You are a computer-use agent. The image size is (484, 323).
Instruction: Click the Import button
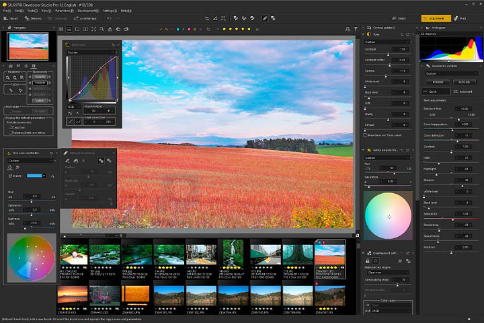pos(11,19)
